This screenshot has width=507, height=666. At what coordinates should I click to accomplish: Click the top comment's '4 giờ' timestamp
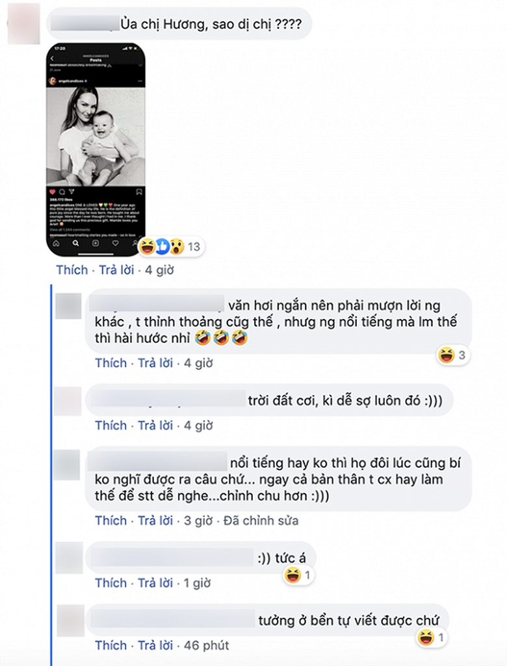click(x=159, y=270)
